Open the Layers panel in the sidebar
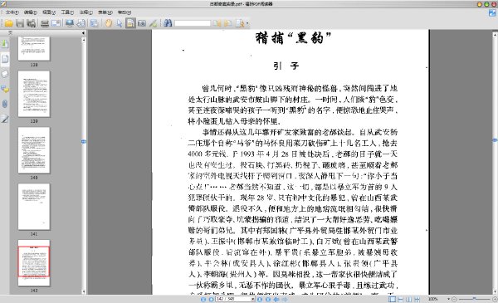Screen dimensions: 498x303 5,74
